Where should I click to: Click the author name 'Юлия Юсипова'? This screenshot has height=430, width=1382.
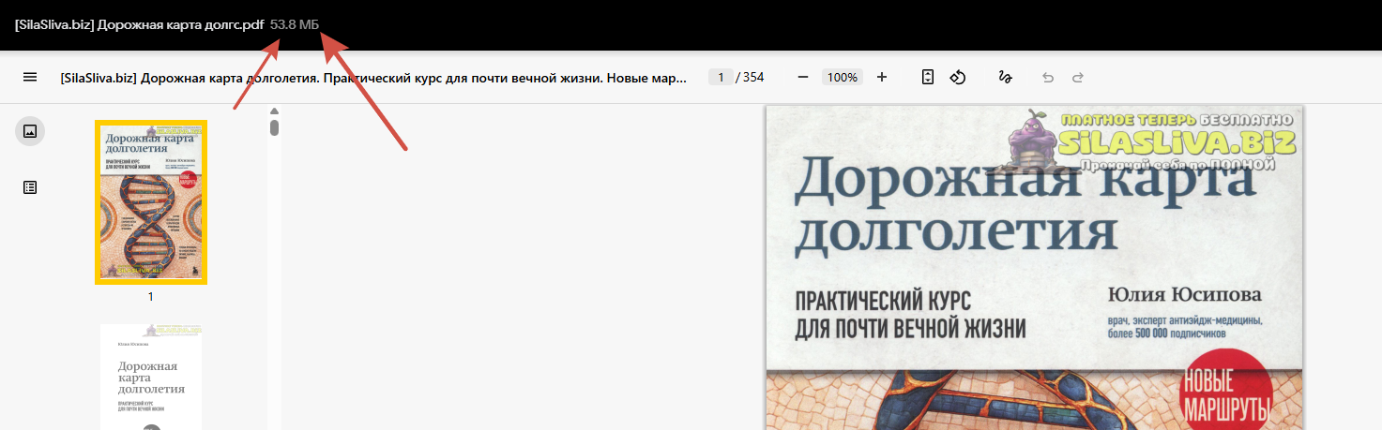pyautogui.click(x=1185, y=296)
